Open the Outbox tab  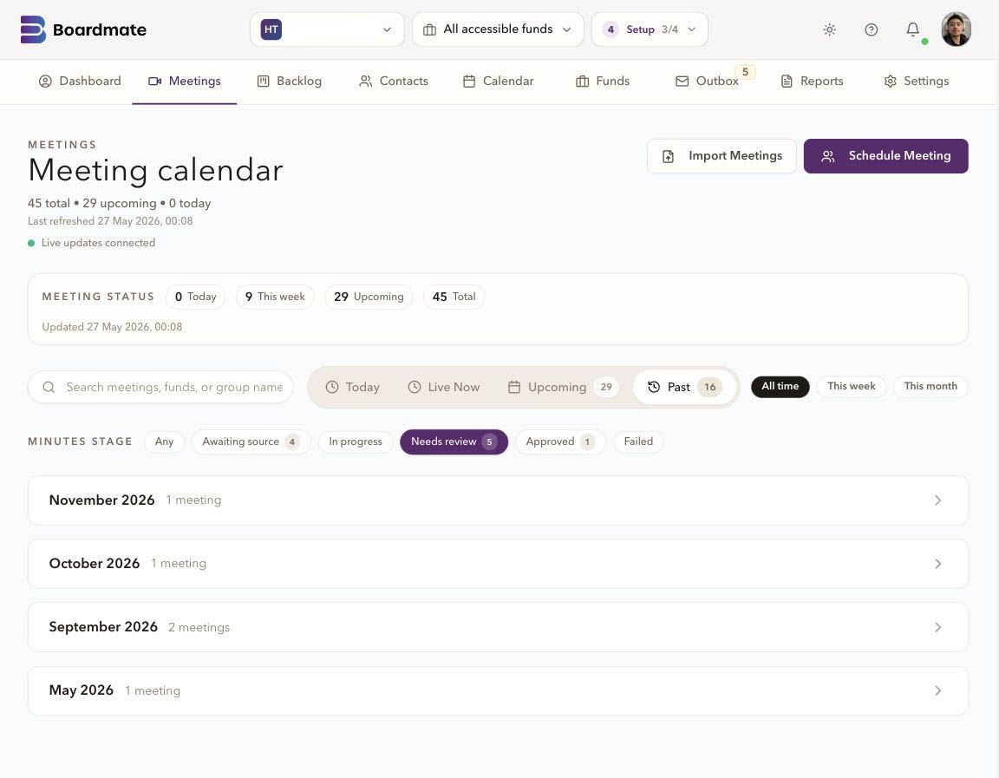pyautogui.click(x=707, y=82)
